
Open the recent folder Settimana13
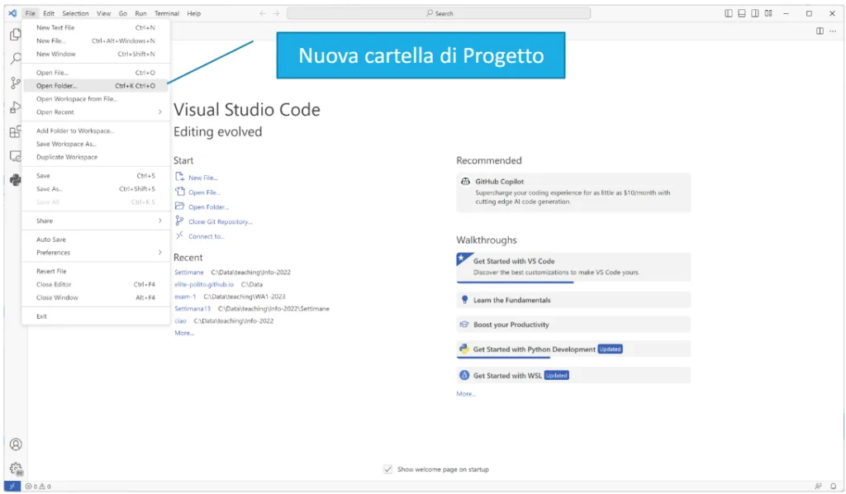point(192,308)
